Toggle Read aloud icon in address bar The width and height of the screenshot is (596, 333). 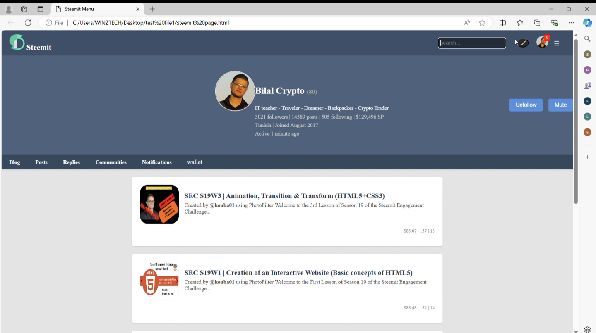(467, 23)
